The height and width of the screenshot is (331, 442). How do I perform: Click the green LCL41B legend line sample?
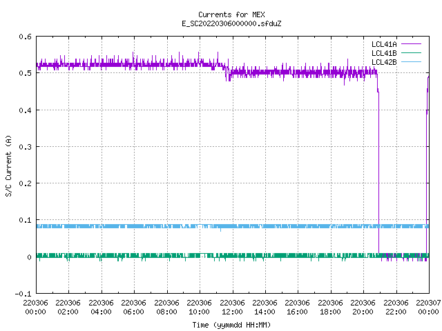coord(411,52)
